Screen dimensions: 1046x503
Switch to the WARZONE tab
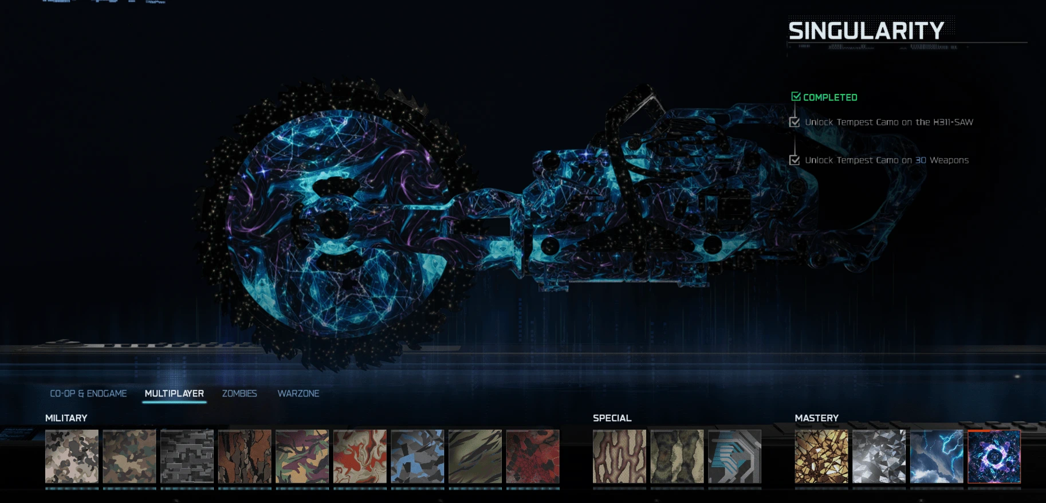coord(298,394)
